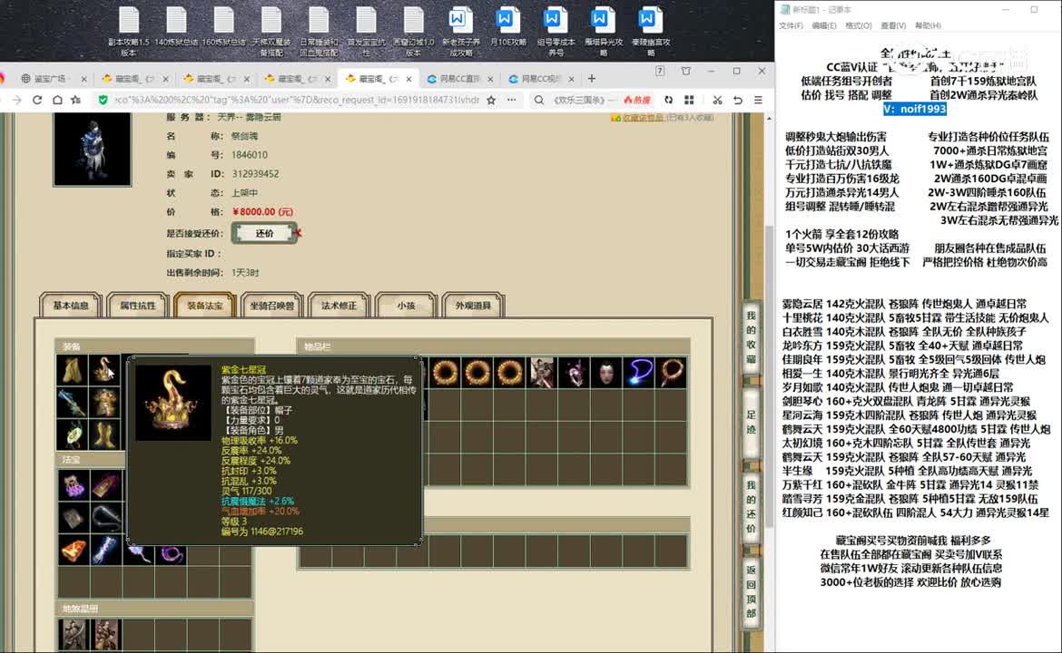The width and height of the screenshot is (1062, 653).
Task: Click the character portrait thumbnail
Action: [92, 149]
